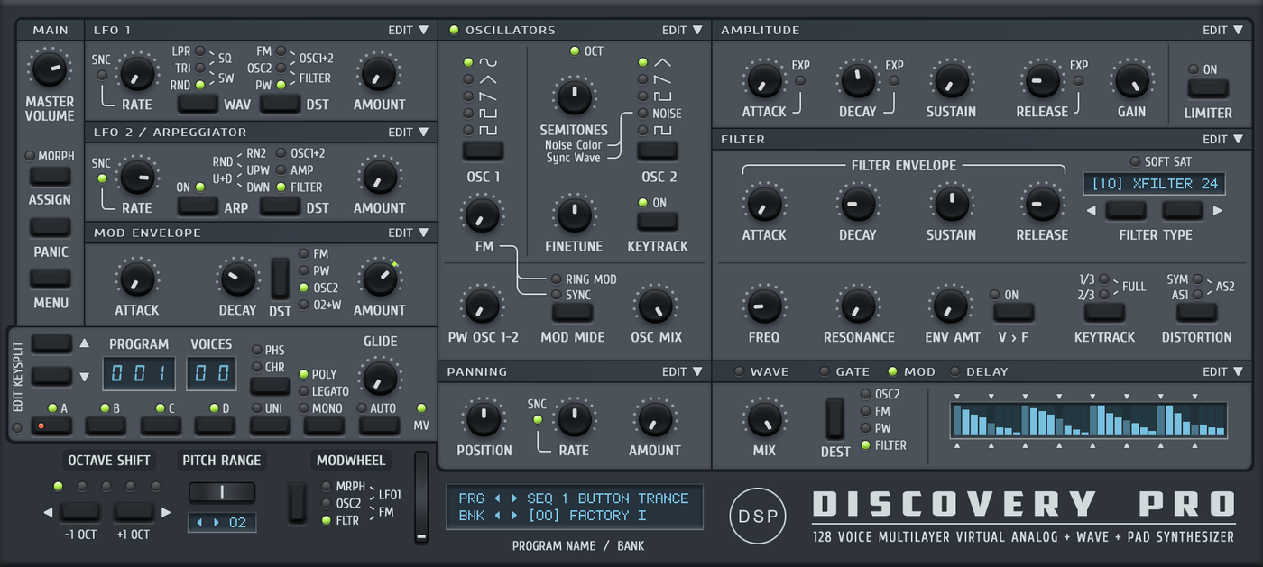Viewport: 1263px width, 567px height.
Task: Switch to the MOD tab
Action: (912, 371)
